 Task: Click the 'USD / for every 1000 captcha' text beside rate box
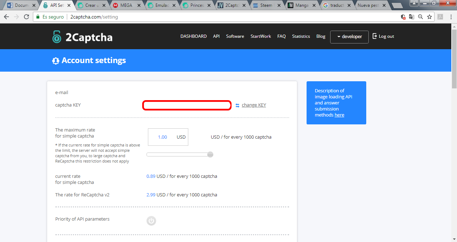click(241, 137)
